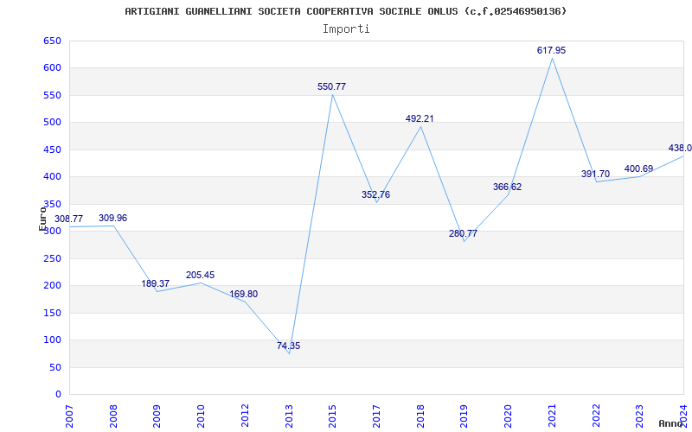Image resolution: width=692 pixels, height=432 pixels.
Task: Click the 'Anno' x-axis title
Action: click(x=671, y=423)
